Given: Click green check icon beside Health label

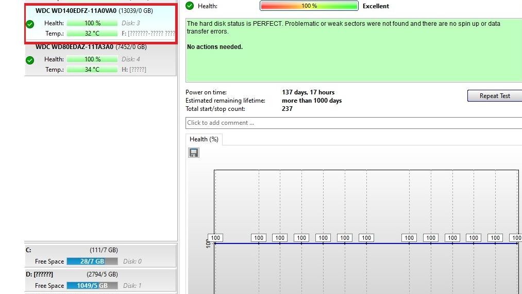Looking at the screenshot, I should tap(190, 6).
